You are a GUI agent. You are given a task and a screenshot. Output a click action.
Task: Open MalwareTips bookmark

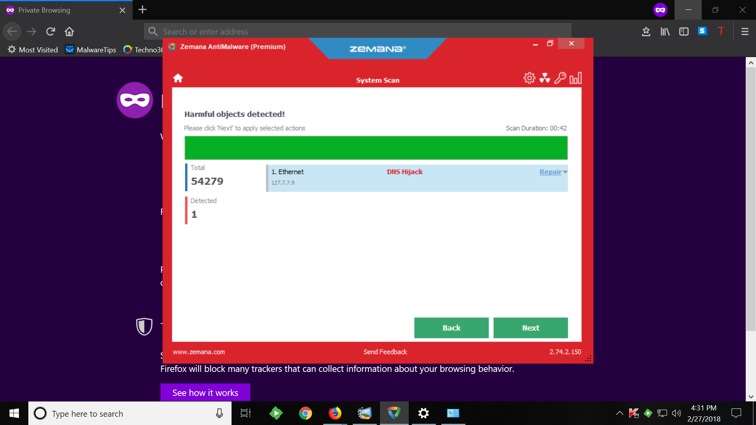coord(91,50)
